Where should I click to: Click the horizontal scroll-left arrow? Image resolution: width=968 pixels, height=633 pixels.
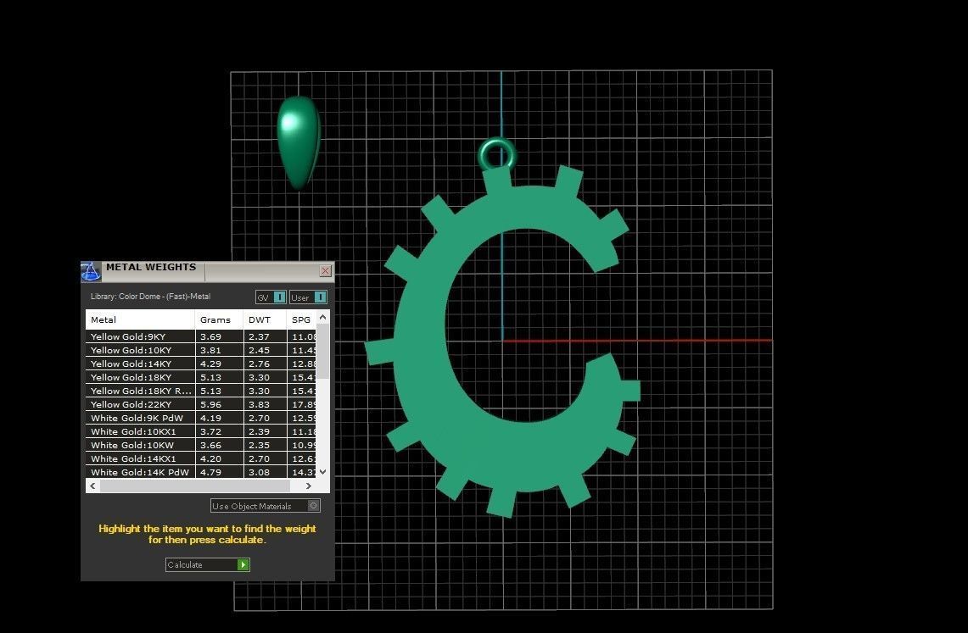[92, 486]
